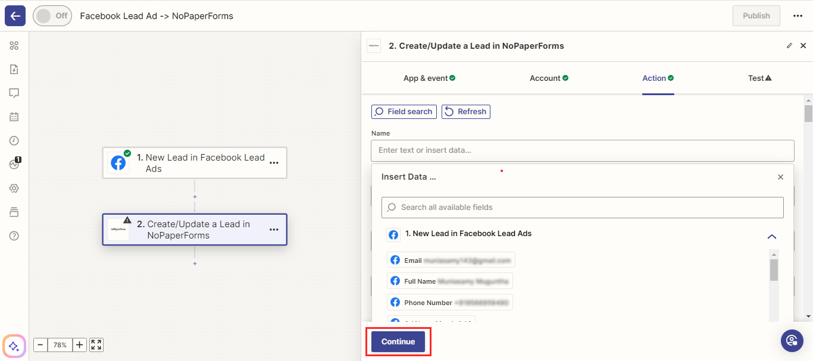813x361 pixels.
Task: Zoom in the canvas
Action: point(80,345)
